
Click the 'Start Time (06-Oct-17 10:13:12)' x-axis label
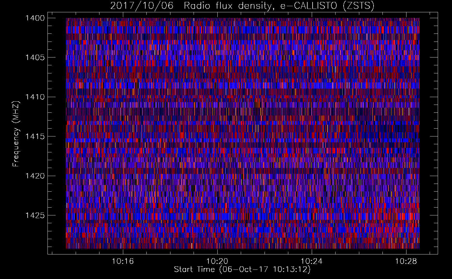(x=242, y=270)
